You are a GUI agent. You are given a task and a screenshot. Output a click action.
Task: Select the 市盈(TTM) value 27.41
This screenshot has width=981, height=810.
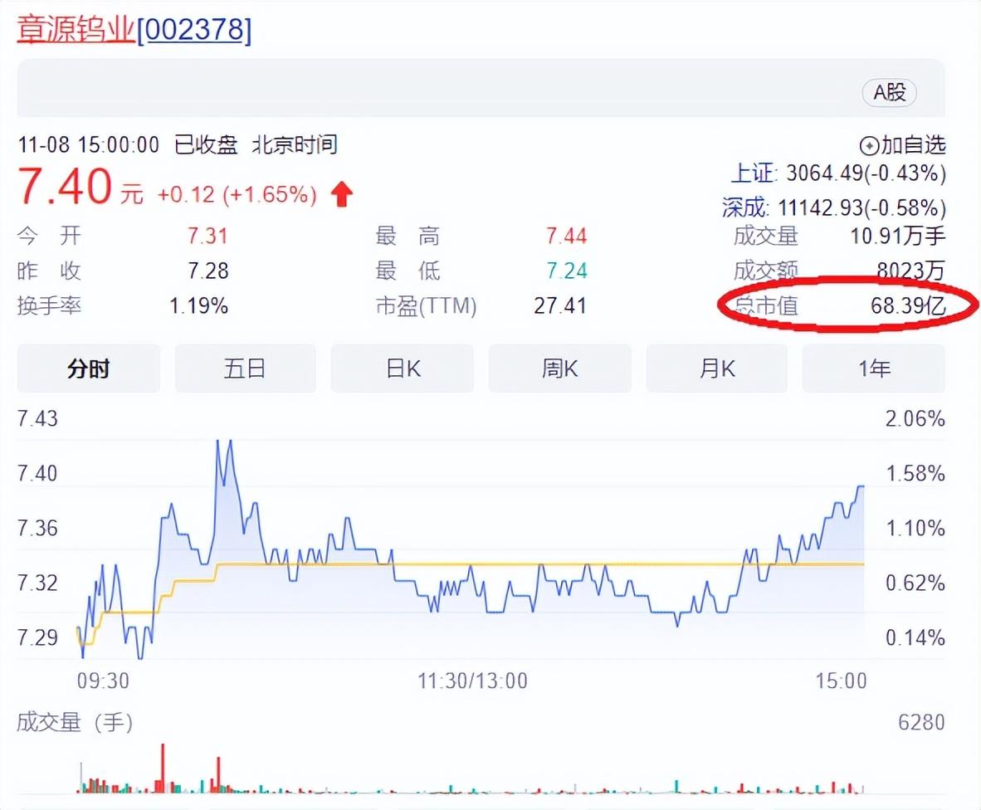[560, 306]
